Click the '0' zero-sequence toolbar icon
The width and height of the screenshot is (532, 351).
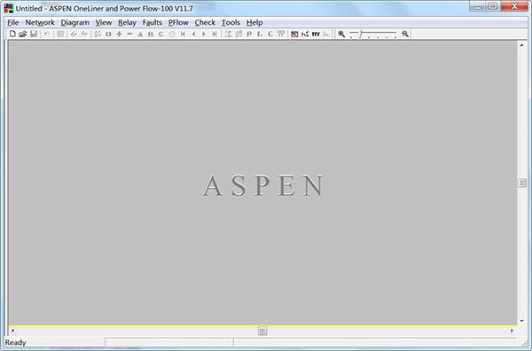pyautogui.click(x=108, y=34)
